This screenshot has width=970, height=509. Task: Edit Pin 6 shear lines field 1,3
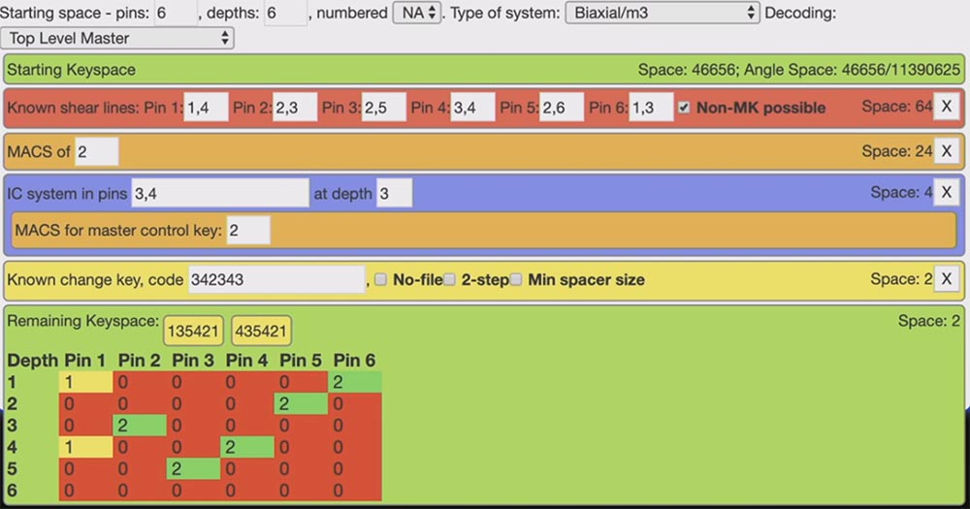651,107
